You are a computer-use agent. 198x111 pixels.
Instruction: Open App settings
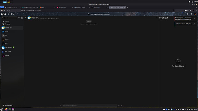(x=12, y=105)
